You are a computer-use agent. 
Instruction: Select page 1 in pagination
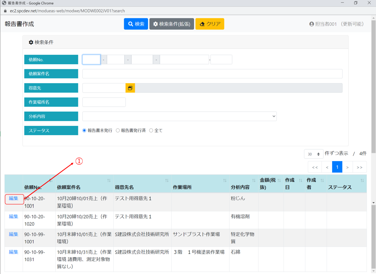(x=337, y=167)
